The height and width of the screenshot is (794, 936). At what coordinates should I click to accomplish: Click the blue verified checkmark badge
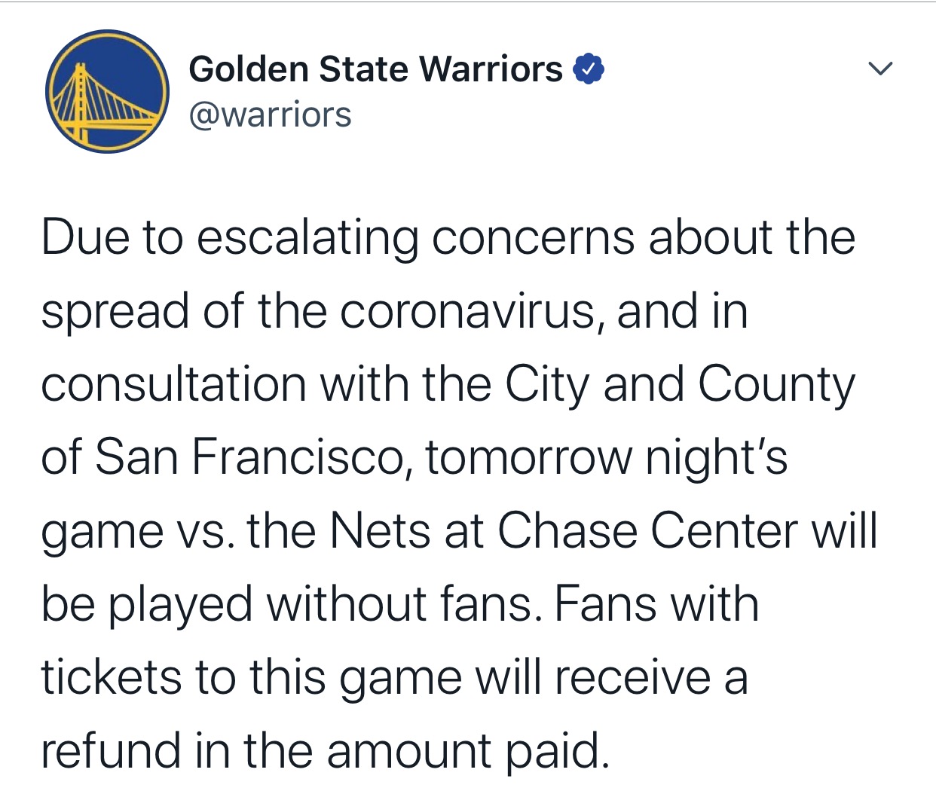click(x=589, y=69)
